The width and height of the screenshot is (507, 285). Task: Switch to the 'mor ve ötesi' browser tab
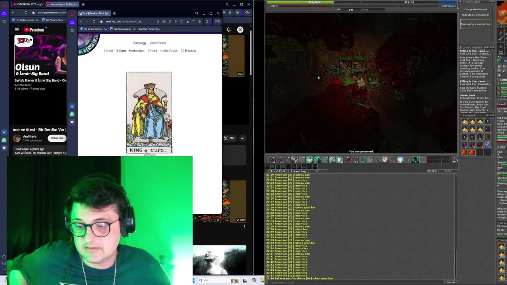[62, 4]
